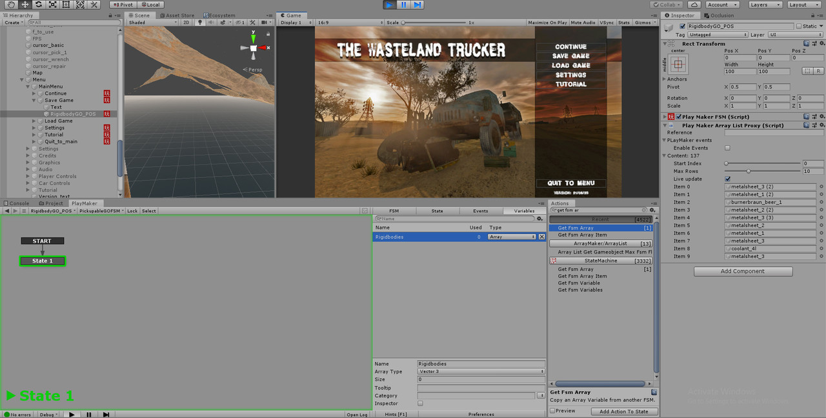
Task: Uncheck Live update checkbox
Action: pos(728,179)
